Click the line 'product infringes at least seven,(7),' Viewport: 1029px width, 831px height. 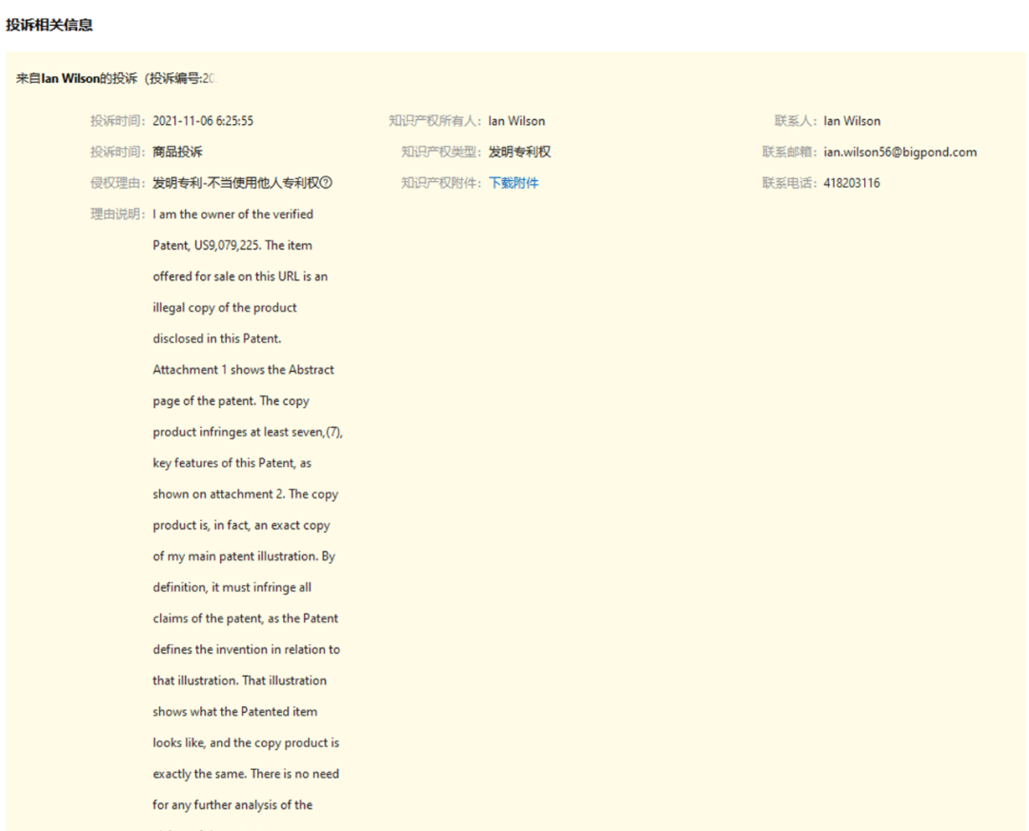(x=248, y=432)
